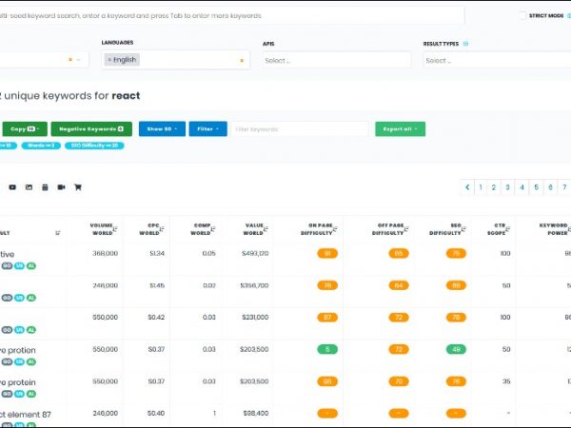This screenshot has height=428, width=571.
Task: Click the calendar icon in results toolbar
Action: point(45,187)
